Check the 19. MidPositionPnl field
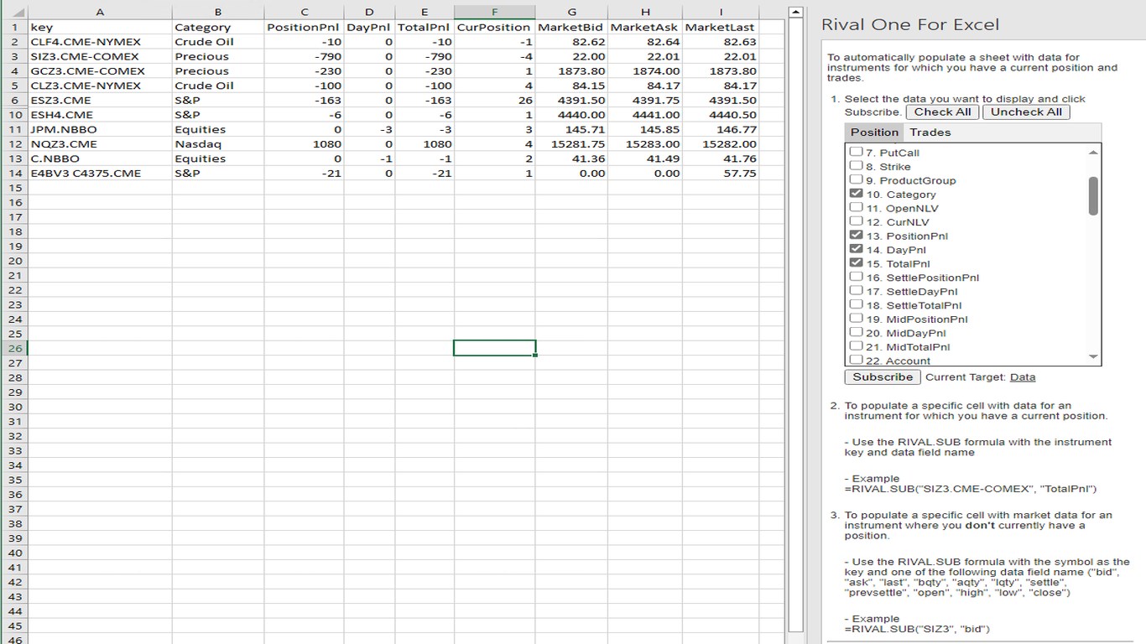Viewport: 1146px width, 644px height. 856,319
